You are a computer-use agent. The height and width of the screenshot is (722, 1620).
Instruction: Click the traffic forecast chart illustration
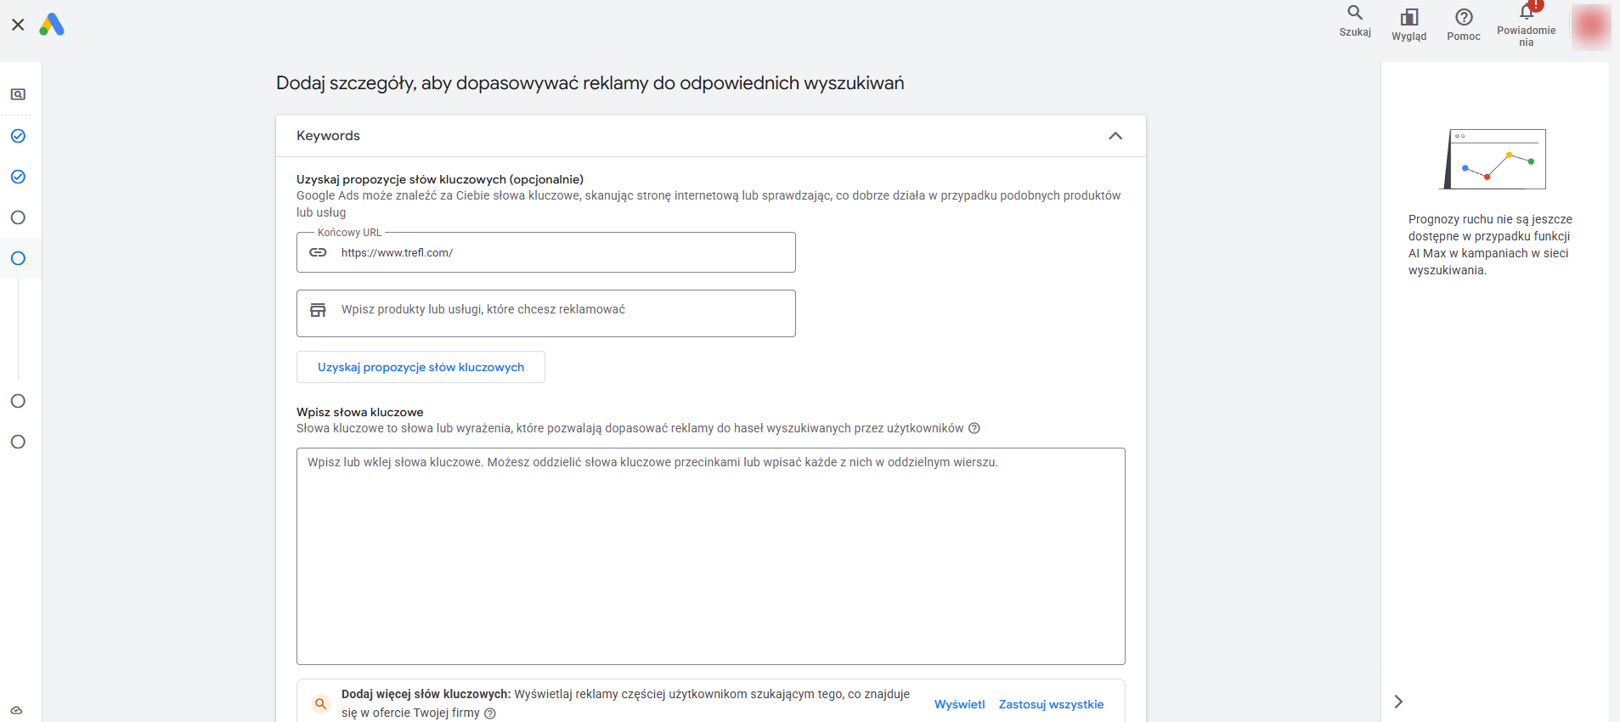(1493, 159)
